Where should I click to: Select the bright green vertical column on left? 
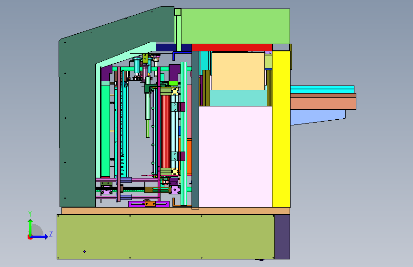click(x=105, y=130)
